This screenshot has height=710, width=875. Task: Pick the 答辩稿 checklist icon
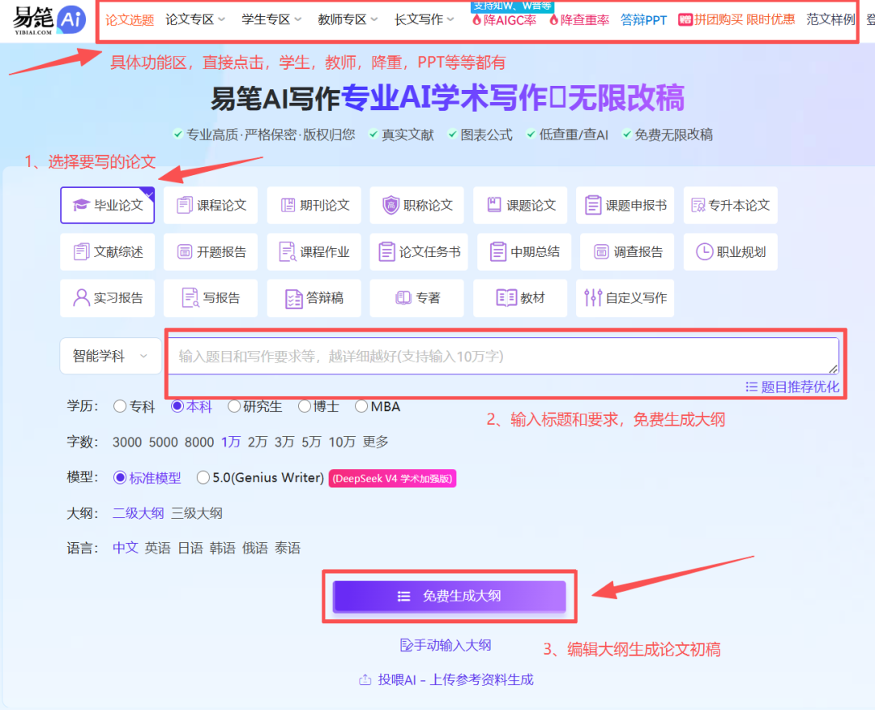(293, 298)
